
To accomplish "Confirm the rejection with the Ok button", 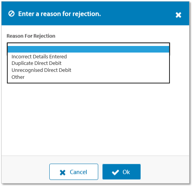I will coord(121,172).
